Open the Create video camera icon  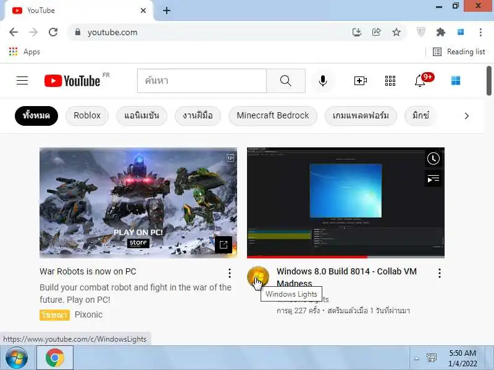pyautogui.click(x=360, y=81)
